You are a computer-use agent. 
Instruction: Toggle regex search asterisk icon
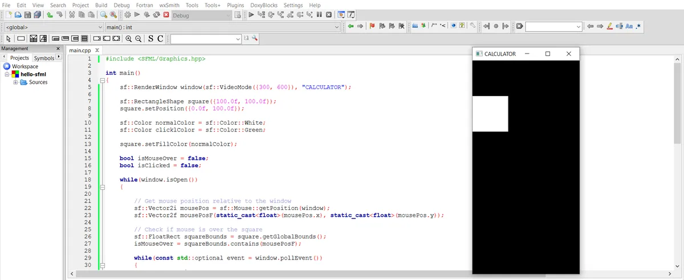[x=638, y=26]
